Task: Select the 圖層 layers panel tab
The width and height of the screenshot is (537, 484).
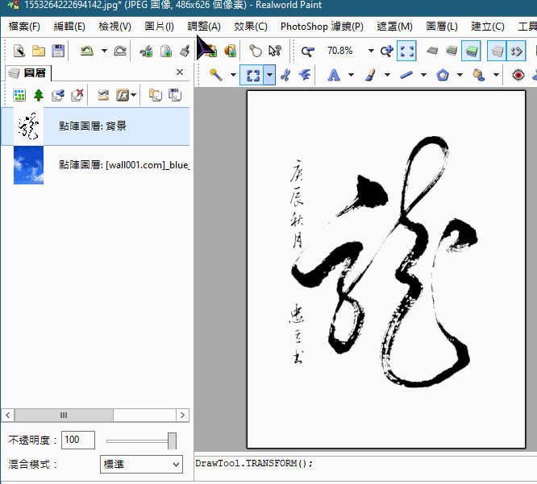Action: [x=27, y=72]
